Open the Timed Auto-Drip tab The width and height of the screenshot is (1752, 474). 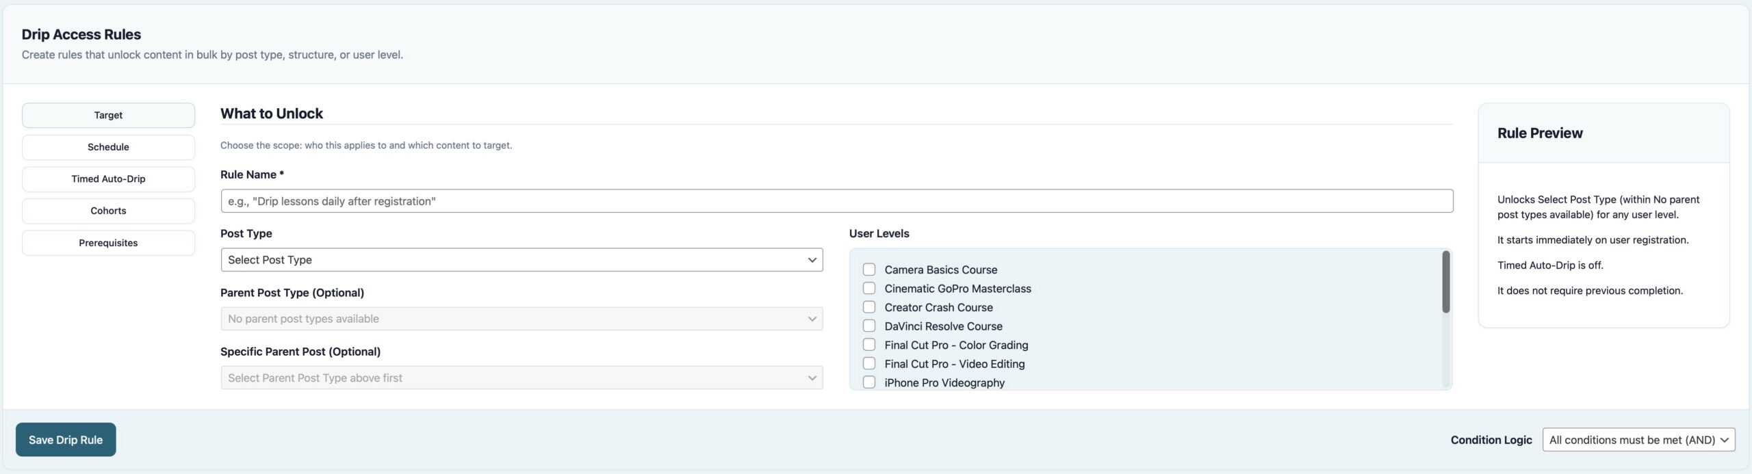108,179
